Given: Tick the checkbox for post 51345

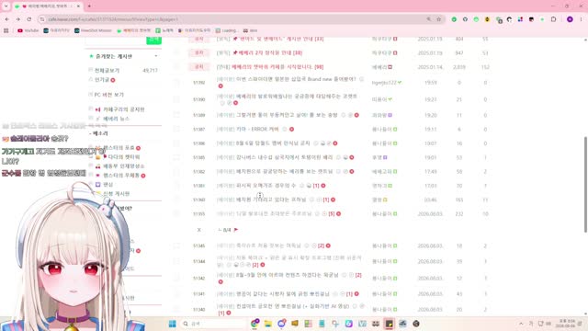Looking at the screenshot, I should (x=176, y=245).
